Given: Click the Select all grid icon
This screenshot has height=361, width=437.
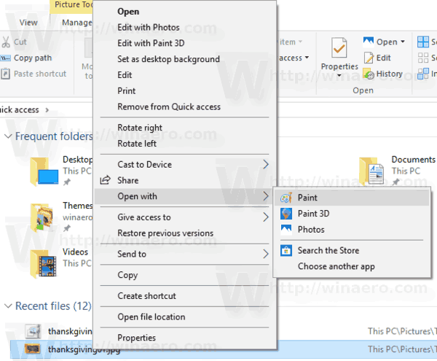Looking at the screenshot, I should pos(422,42).
